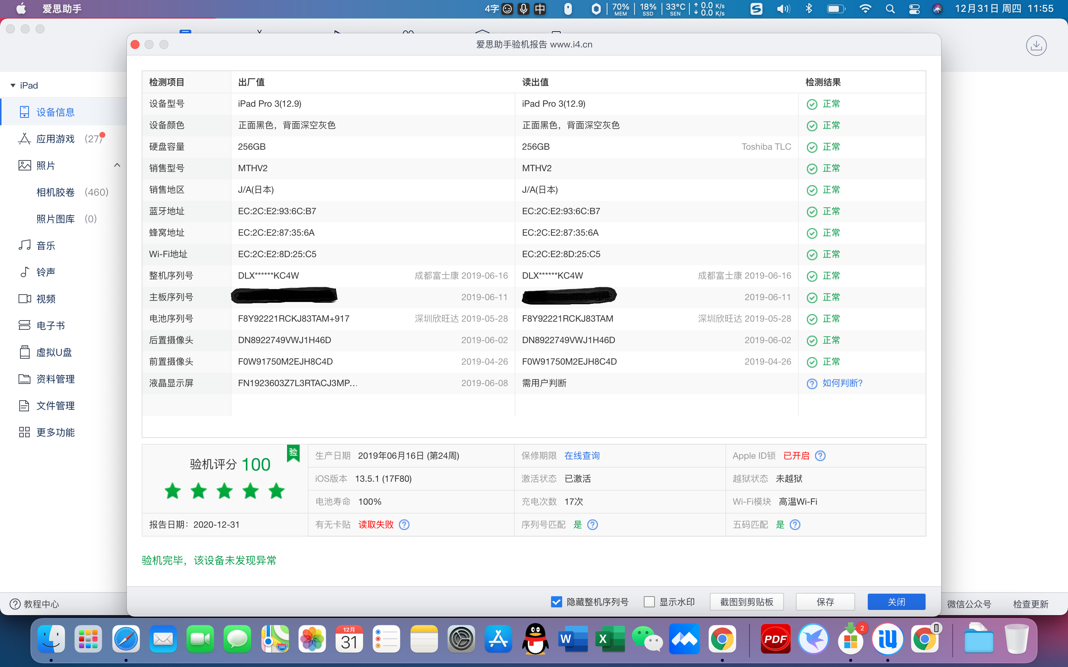Open 更多功能 in the sidebar
This screenshot has height=667, width=1068.
pyautogui.click(x=63, y=432)
